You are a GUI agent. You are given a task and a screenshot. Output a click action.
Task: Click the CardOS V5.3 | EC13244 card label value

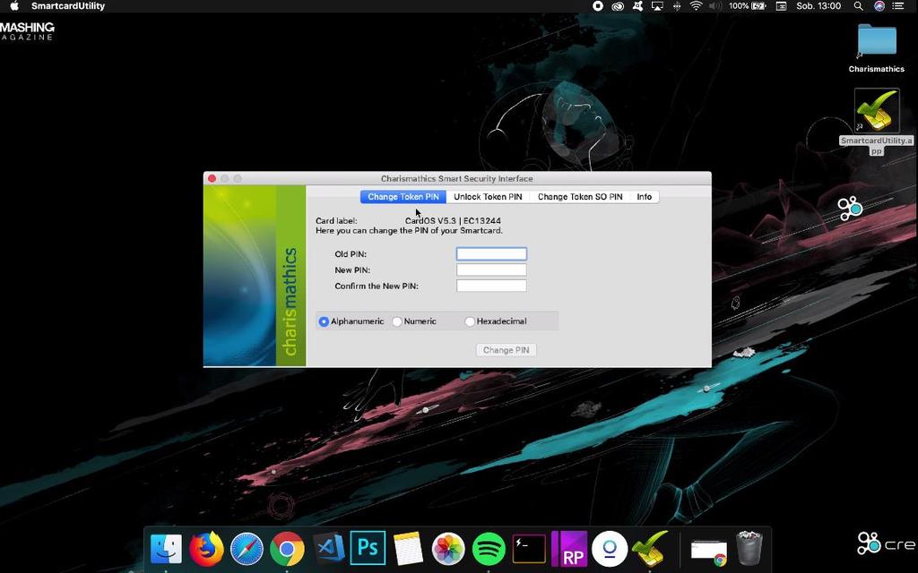tap(453, 221)
